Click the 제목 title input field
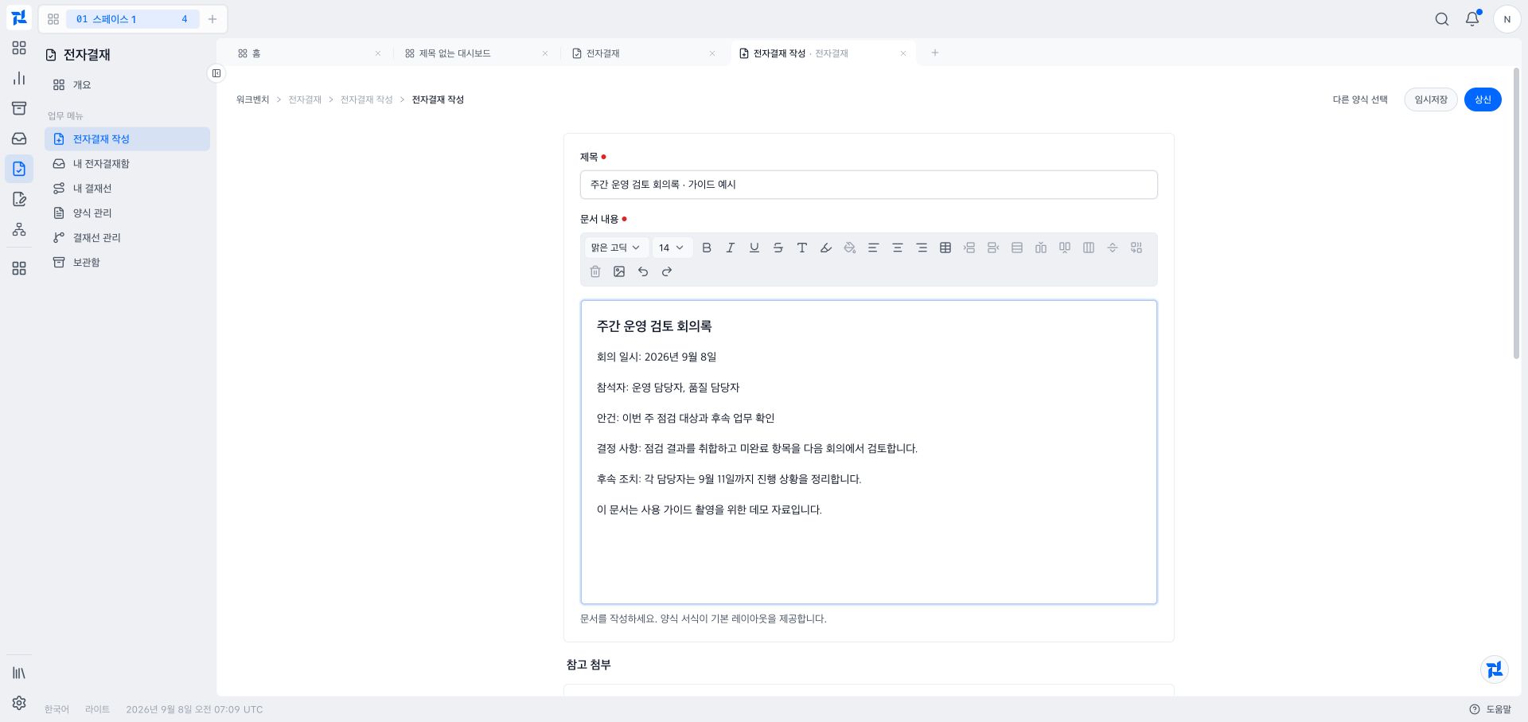The width and height of the screenshot is (1528, 722). point(868,185)
